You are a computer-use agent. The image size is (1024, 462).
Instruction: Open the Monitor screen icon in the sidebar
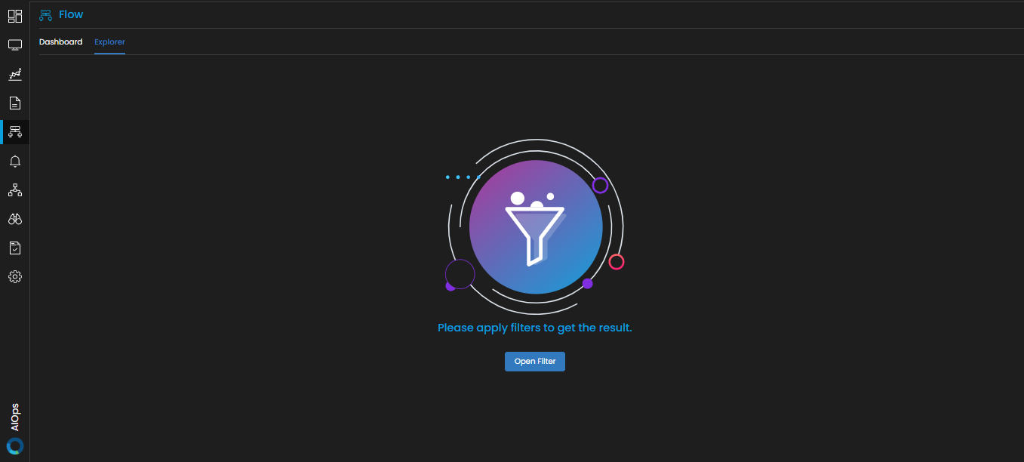point(15,45)
